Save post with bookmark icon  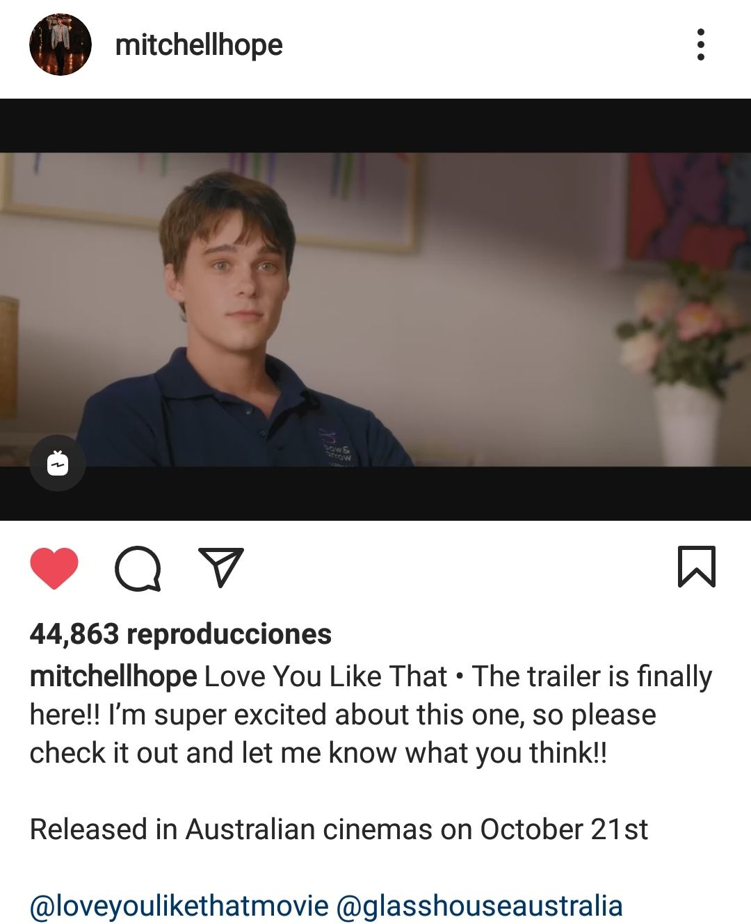(x=696, y=567)
